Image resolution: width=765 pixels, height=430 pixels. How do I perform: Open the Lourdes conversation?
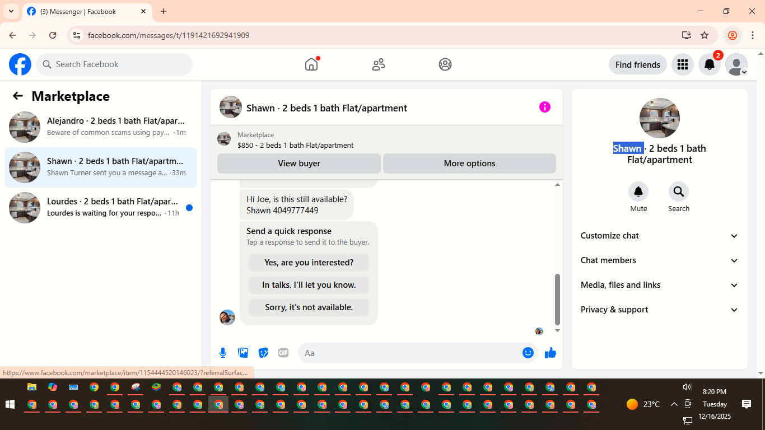point(101,208)
